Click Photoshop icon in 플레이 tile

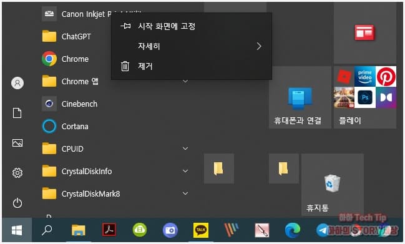365,97
